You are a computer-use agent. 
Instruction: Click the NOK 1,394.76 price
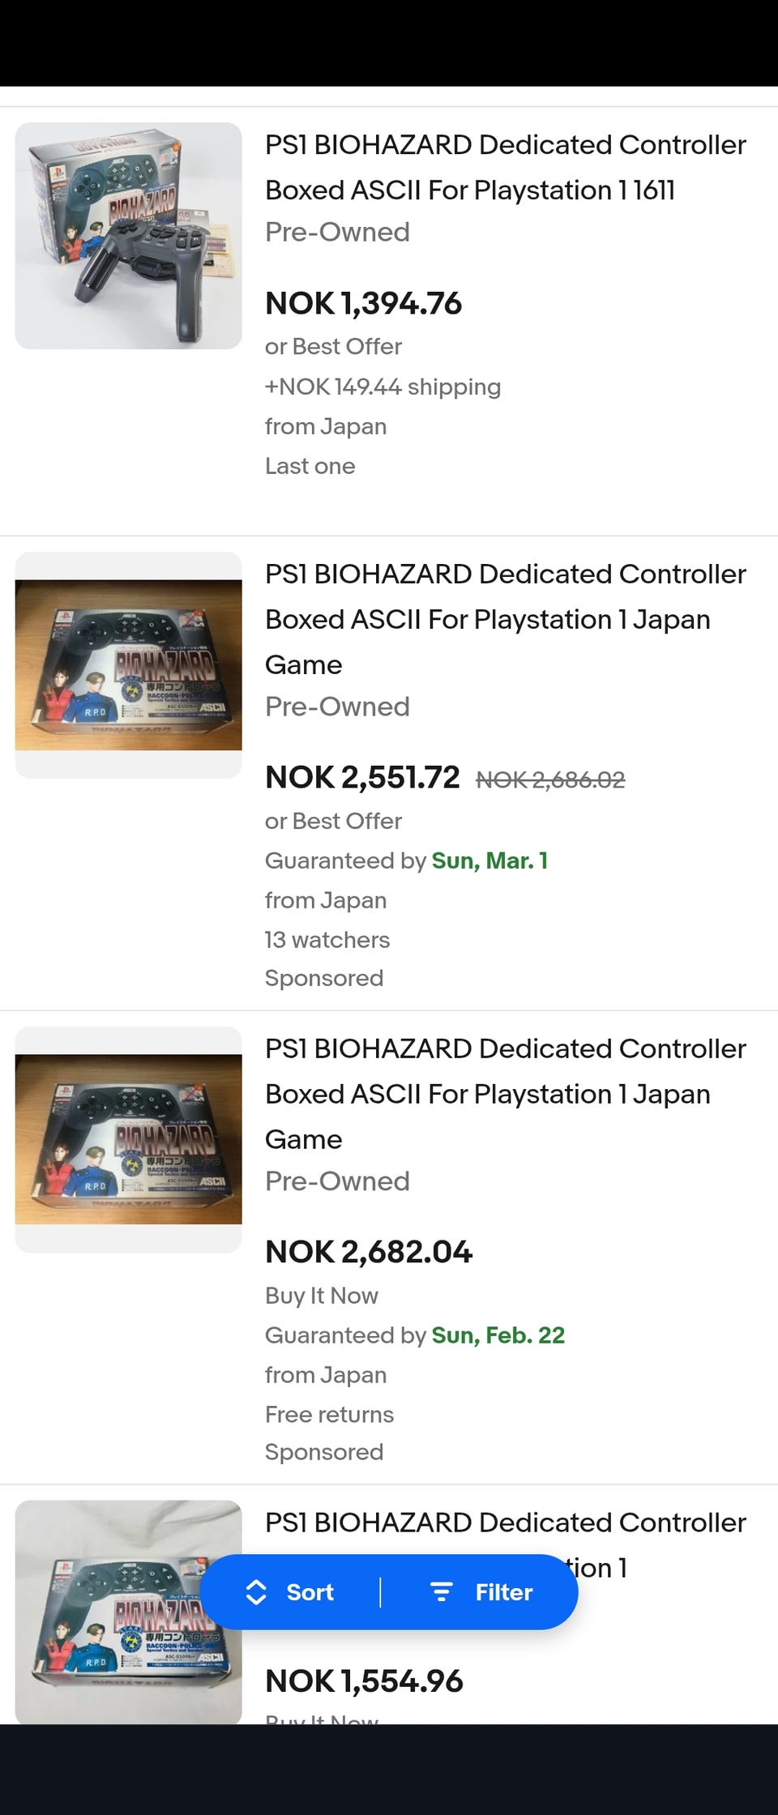pyautogui.click(x=364, y=304)
